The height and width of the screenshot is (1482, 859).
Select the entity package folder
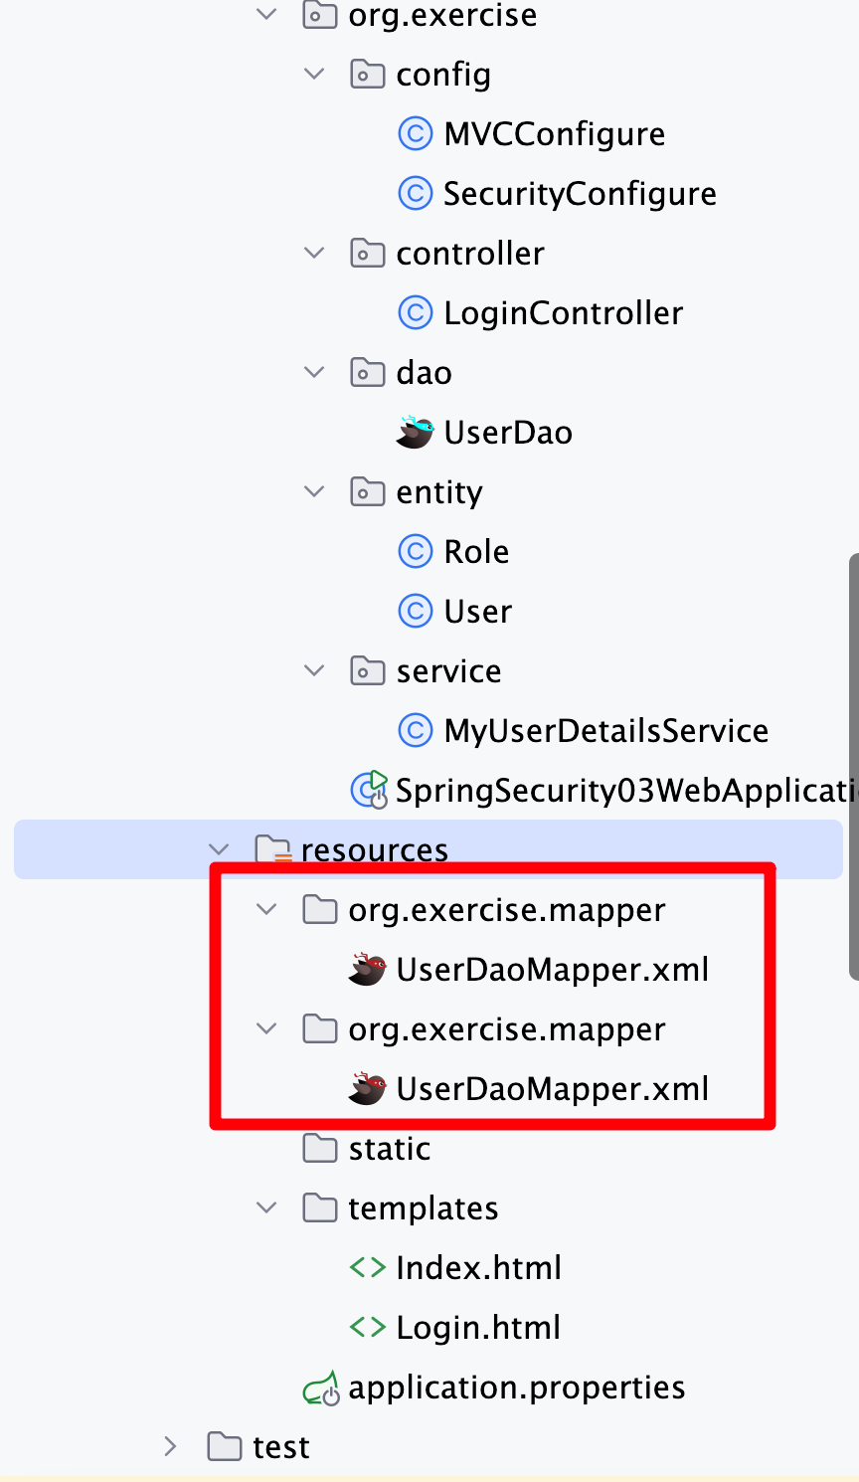click(x=438, y=491)
